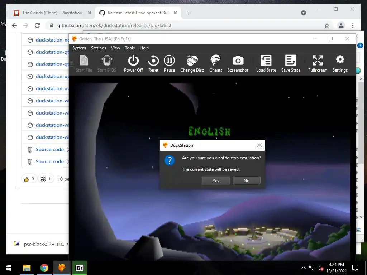Click DuckStation icon in the taskbar
The width and height of the screenshot is (367, 275).
[62, 268]
